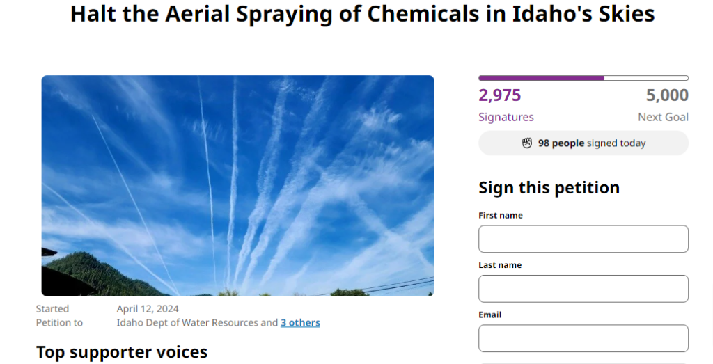713x364 pixels.
Task: Open the petition's sky contrails photo
Action: (237, 185)
